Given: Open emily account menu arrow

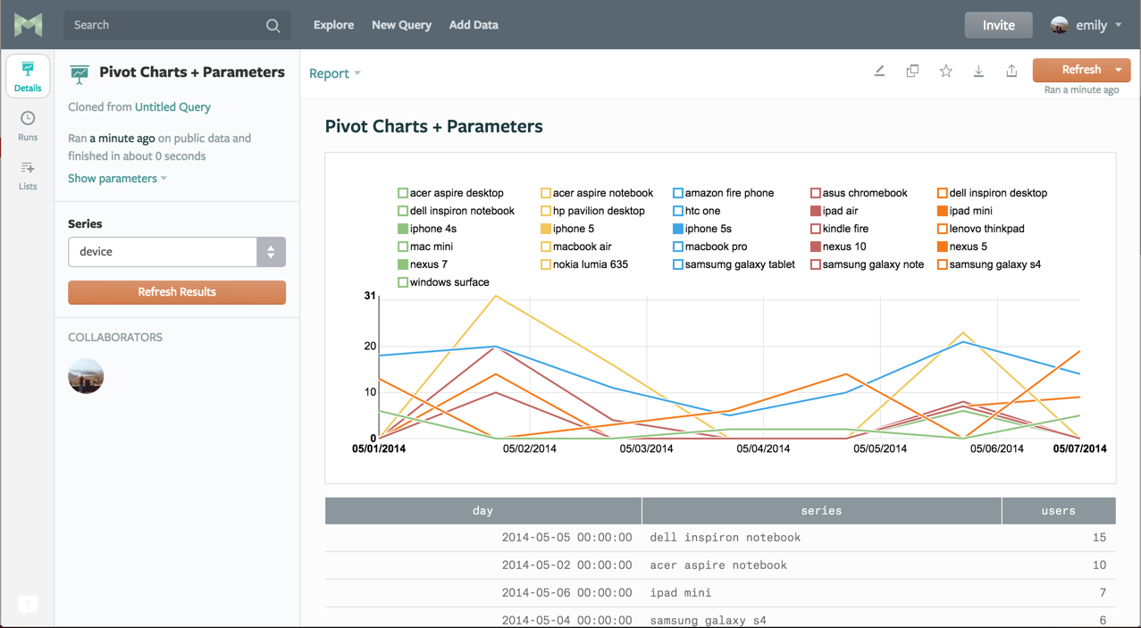Looking at the screenshot, I should point(1119,26).
